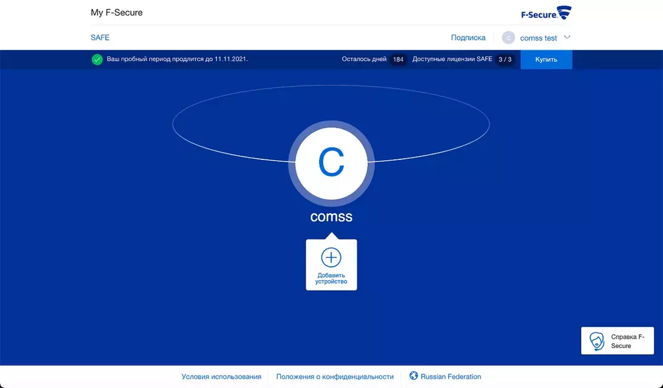Screen dimensions: 663x388
Task: Click the plus icon to add device
Action: pyautogui.click(x=331, y=257)
